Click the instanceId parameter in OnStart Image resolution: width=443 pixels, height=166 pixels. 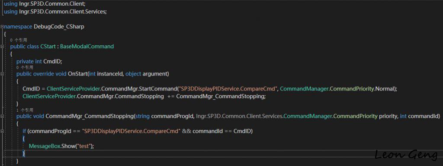[110, 74]
